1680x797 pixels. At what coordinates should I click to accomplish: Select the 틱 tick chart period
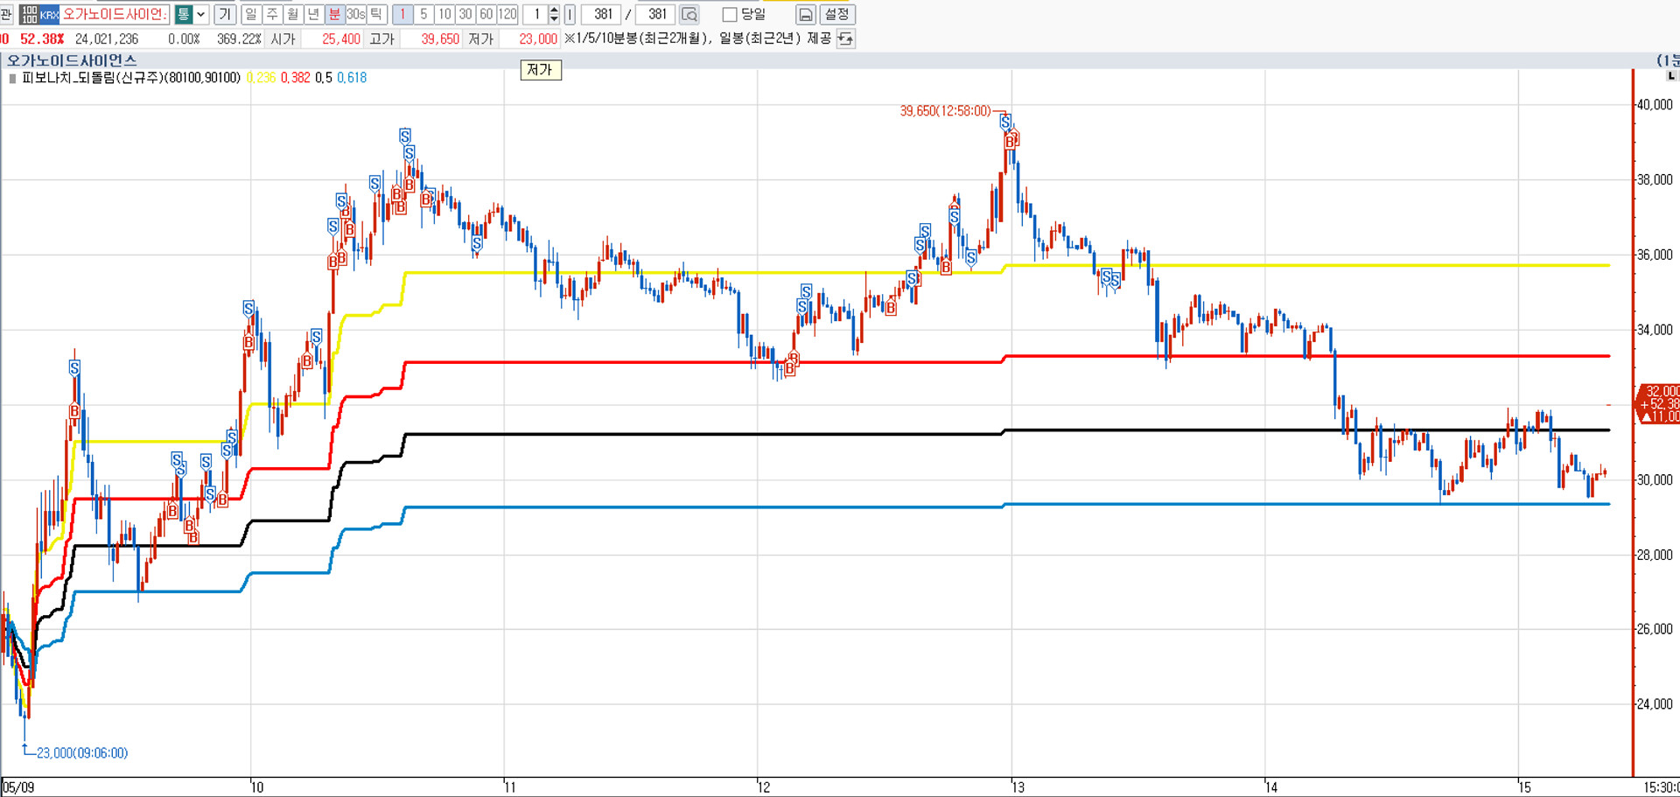point(377,14)
